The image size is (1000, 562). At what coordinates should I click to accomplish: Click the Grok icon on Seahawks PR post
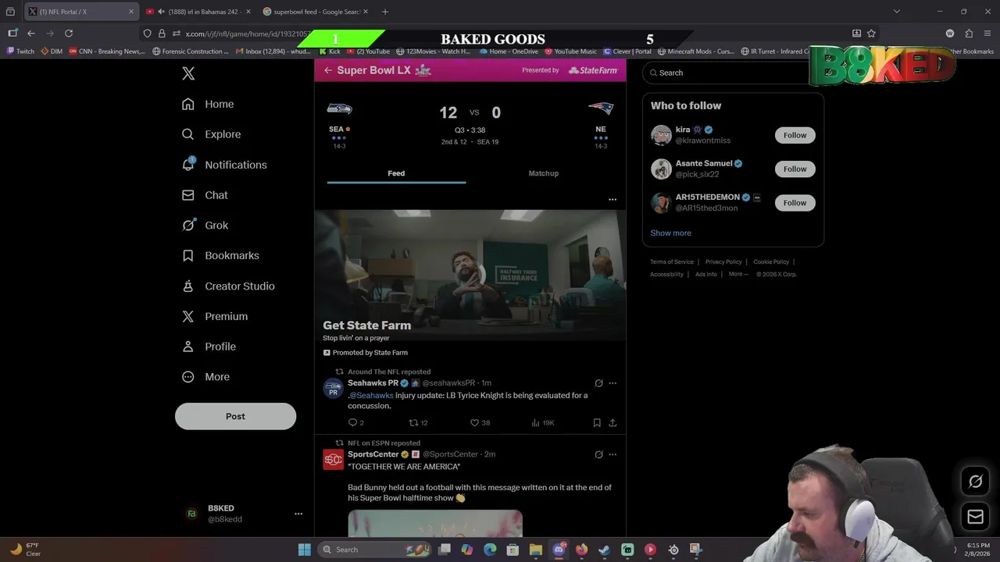(598, 383)
